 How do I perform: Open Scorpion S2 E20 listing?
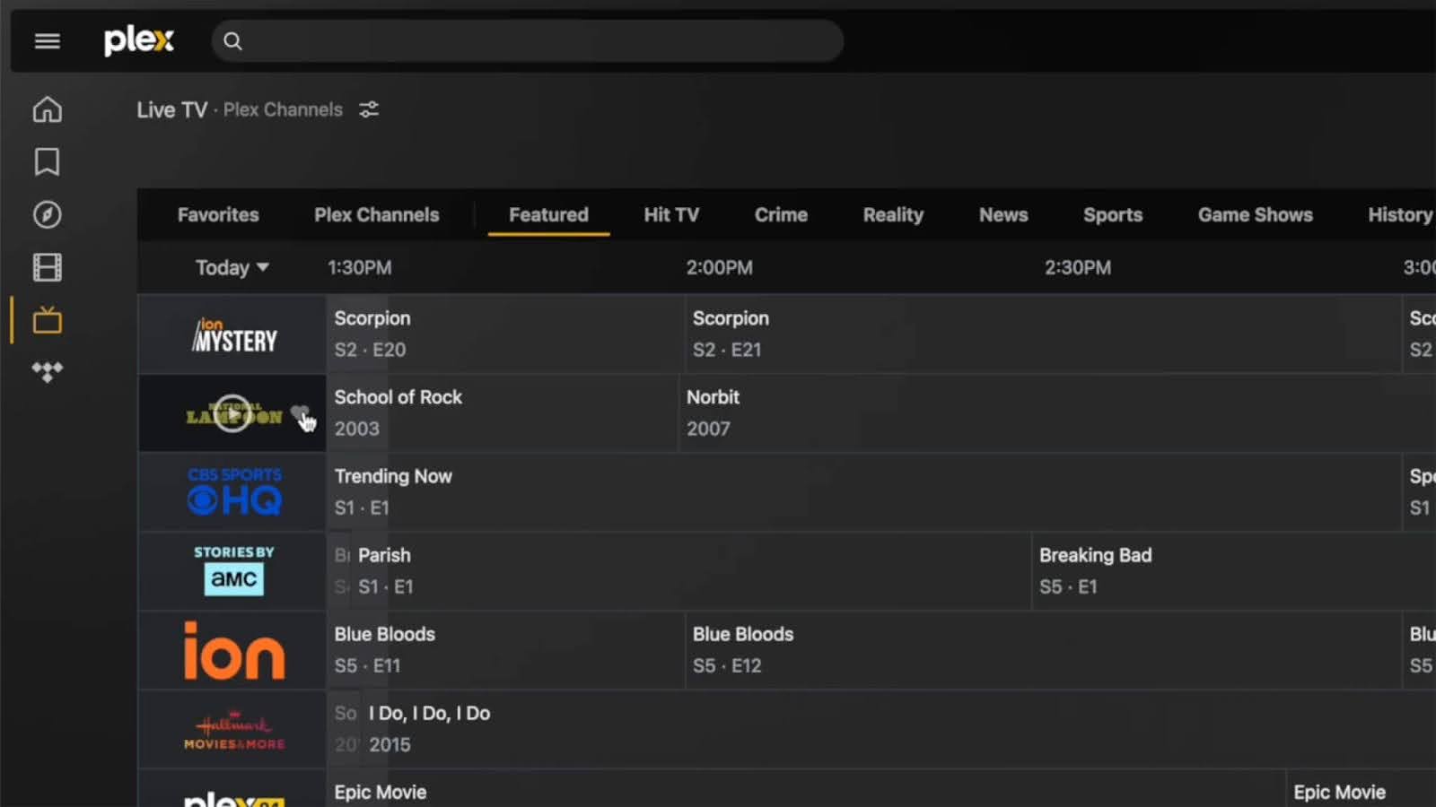(504, 334)
